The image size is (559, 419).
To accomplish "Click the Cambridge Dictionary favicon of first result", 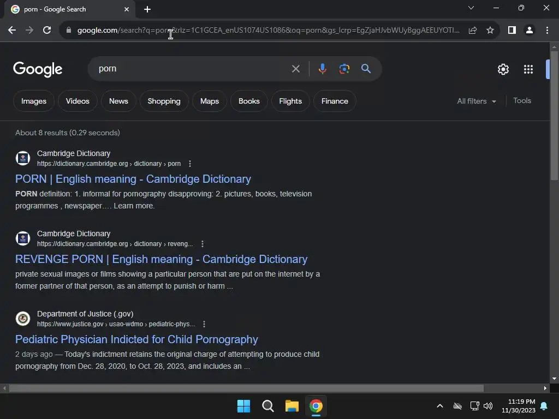I will [x=23, y=158].
